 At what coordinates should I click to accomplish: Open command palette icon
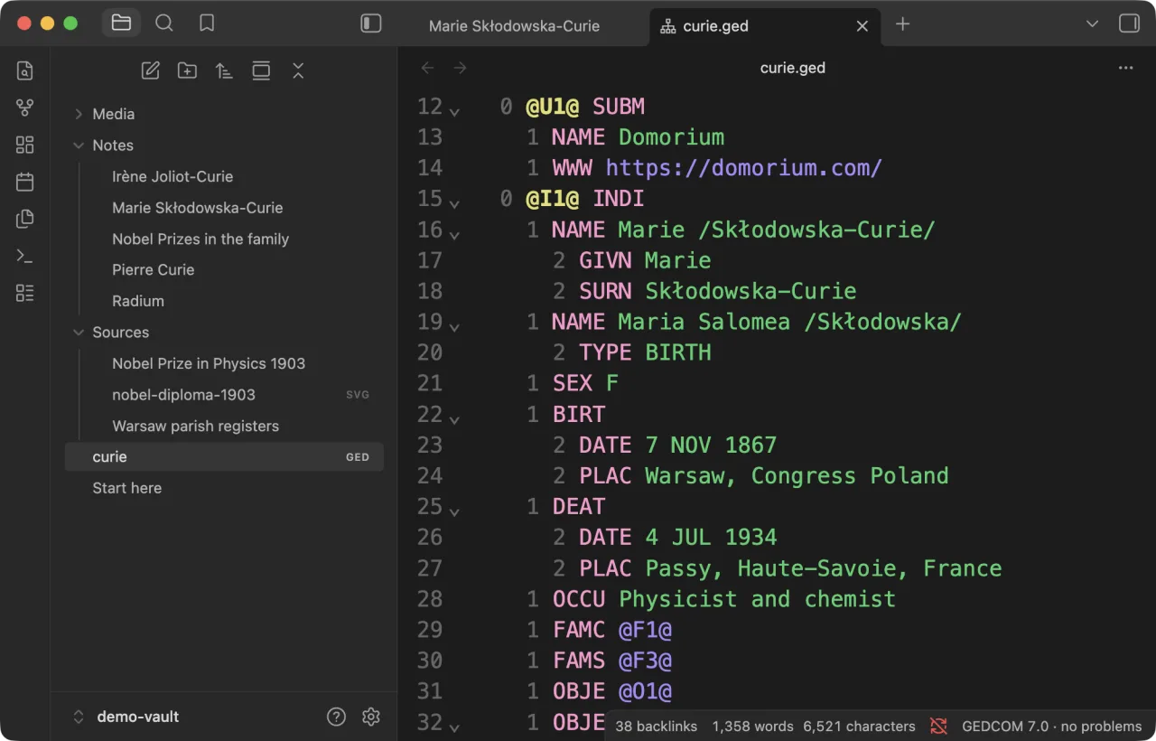[25, 256]
